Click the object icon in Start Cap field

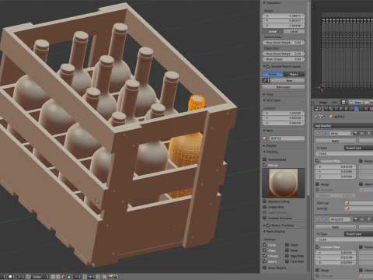coord(347,203)
